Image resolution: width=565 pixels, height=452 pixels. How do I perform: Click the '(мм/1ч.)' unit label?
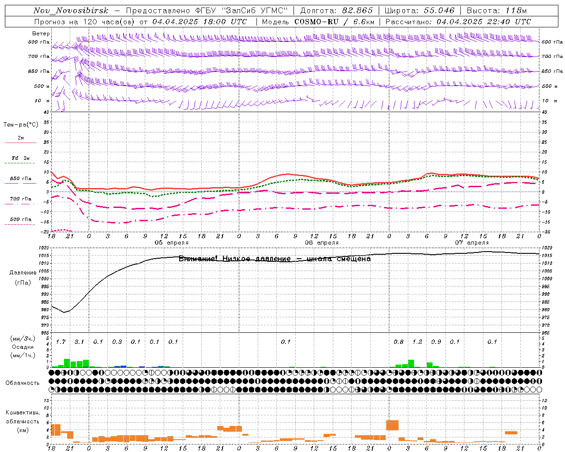23,355
